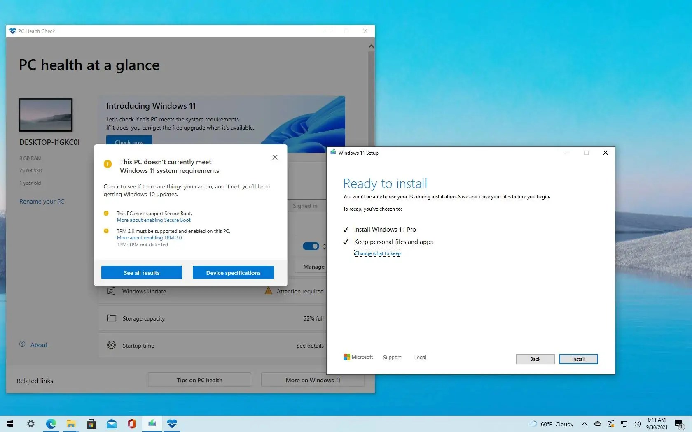Expand hidden icons in the system tray
Viewport: 692px width, 432px height.
point(584,424)
